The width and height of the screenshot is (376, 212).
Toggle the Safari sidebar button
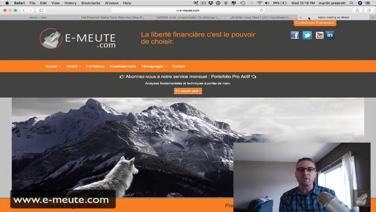(x=41, y=10)
